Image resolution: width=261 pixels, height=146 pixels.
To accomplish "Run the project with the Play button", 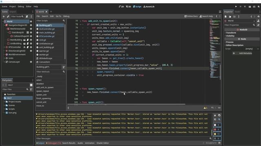I will (236, 6).
